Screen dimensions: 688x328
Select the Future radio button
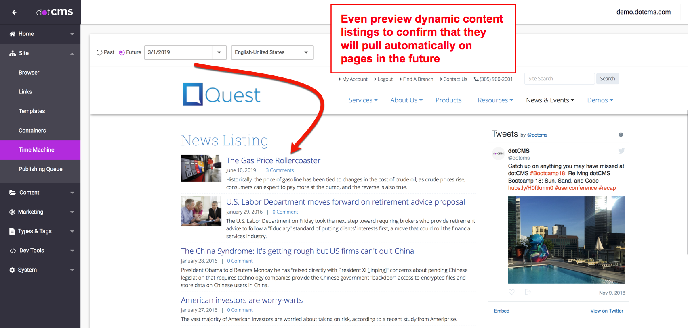pyautogui.click(x=122, y=52)
